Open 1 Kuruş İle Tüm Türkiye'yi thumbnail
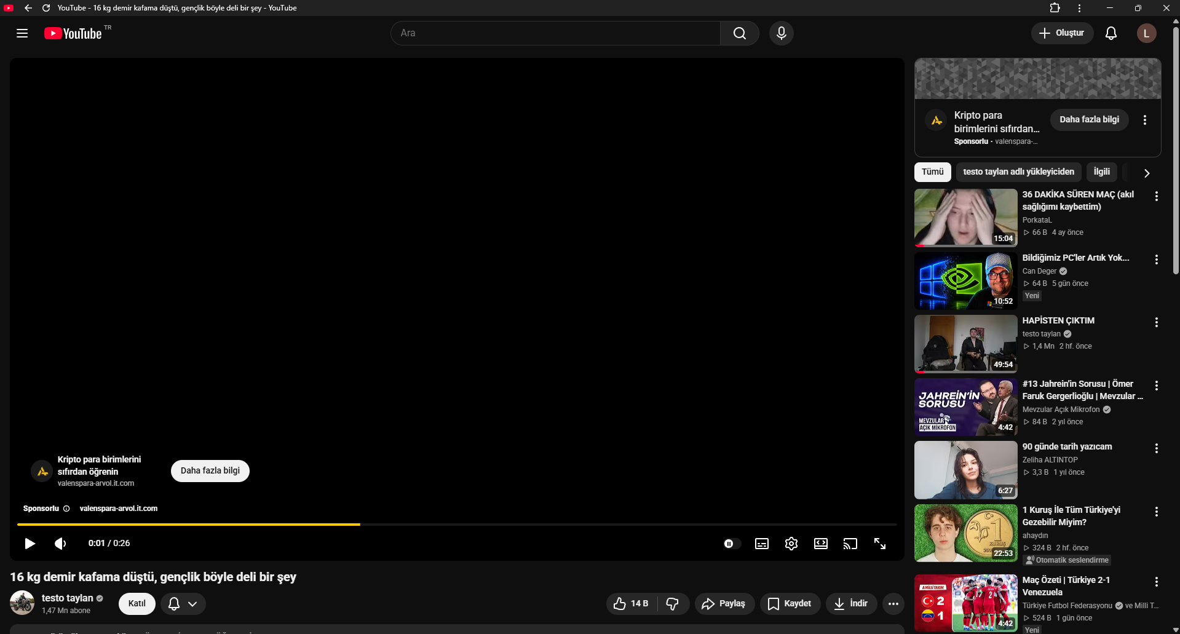The width and height of the screenshot is (1180, 634). (966, 533)
